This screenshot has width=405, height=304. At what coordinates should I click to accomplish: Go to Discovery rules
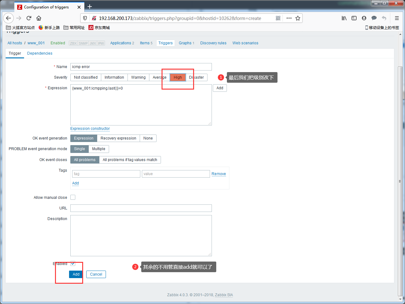point(213,43)
